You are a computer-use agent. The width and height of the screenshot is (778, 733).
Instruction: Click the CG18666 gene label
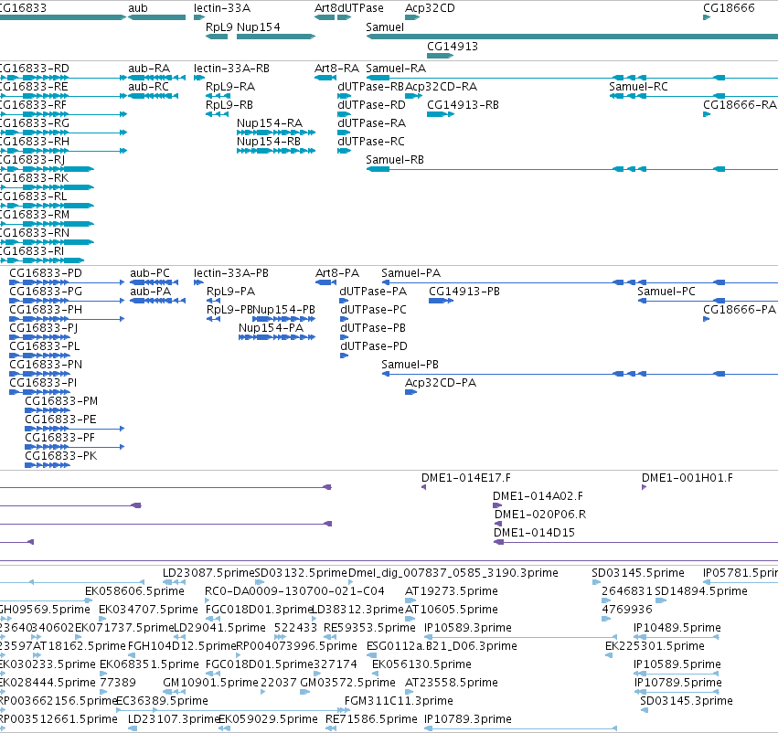pos(729,8)
